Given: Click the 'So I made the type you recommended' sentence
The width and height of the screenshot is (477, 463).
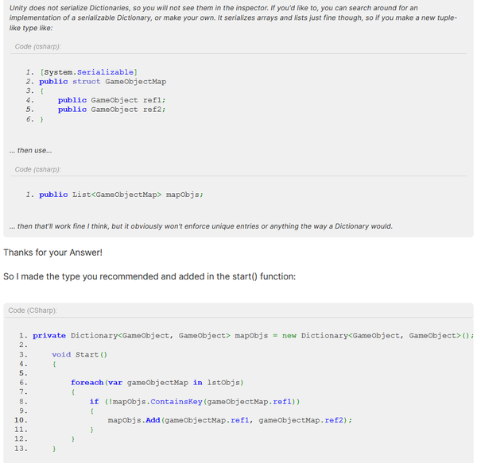Looking at the screenshot, I should [x=149, y=276].
